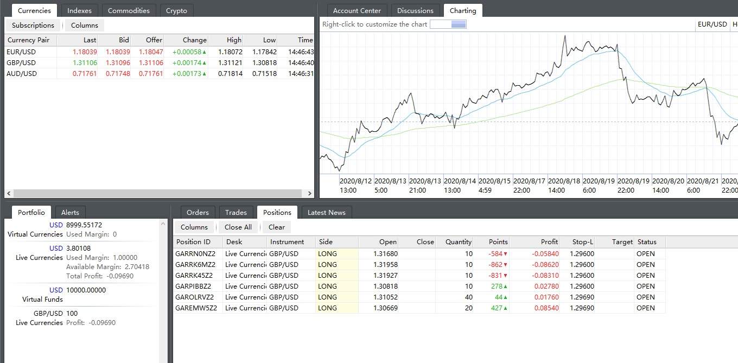Select the GARRN0NZ2 position row

(195, 253)
